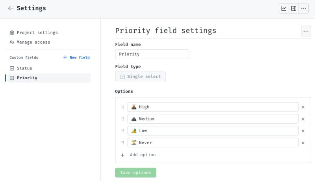Click the drag handle for High option
This screenshot has width=315, height=181.
pyautogui.click(x=122, y=107)
